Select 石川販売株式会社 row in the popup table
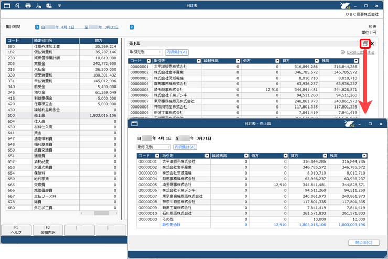The height and width of the screenshot is (259, 388). pyautogui.click(x=252, y=213)
